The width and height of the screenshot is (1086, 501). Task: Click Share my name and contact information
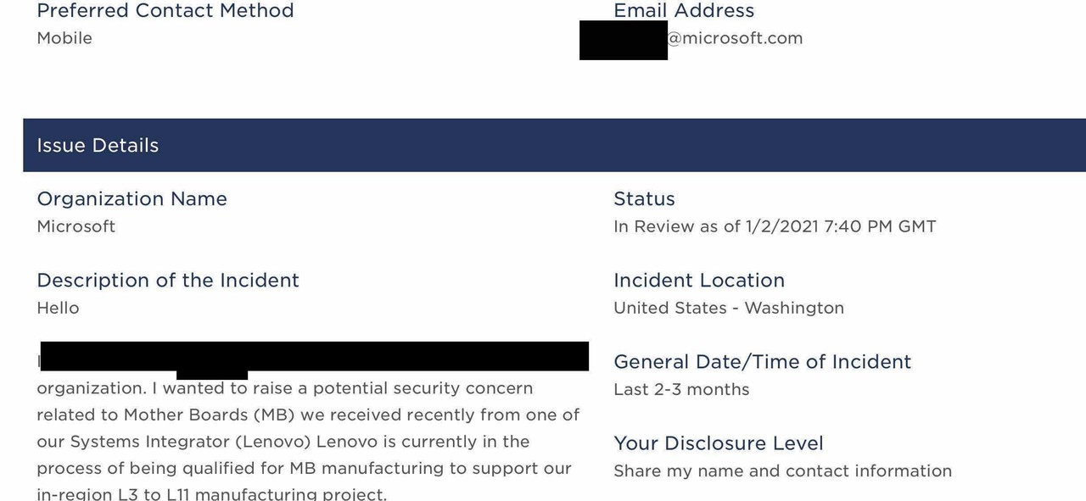click(782, 470)
